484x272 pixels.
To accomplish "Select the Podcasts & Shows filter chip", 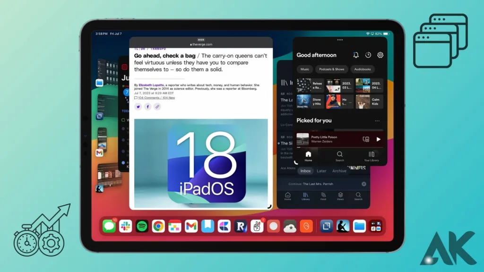I will [x=331, y=69].
